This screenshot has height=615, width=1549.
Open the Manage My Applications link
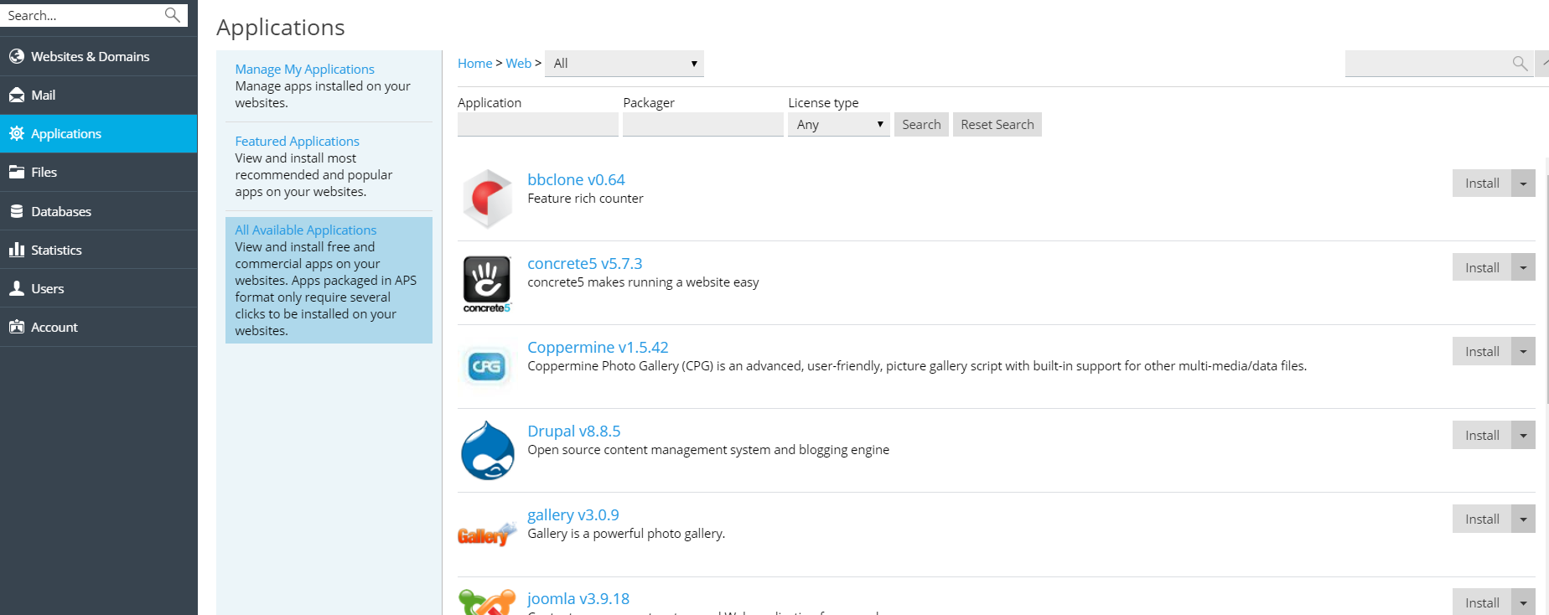[x=304, y=69]
